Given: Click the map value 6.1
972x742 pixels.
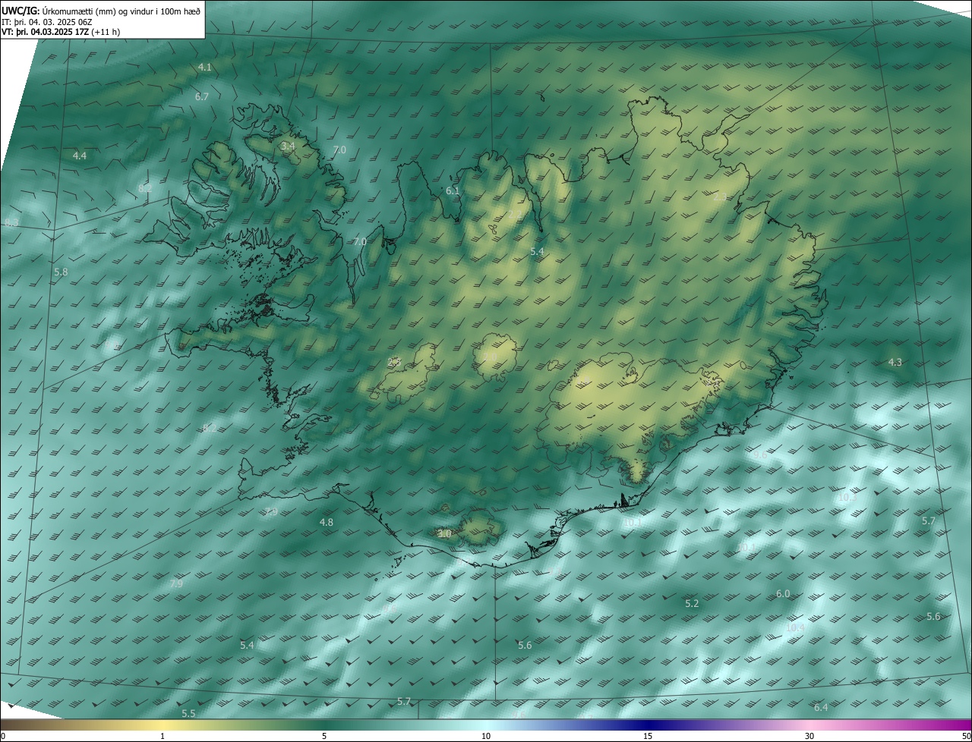Looking at the screenshot, I should (x=453, y=191).
